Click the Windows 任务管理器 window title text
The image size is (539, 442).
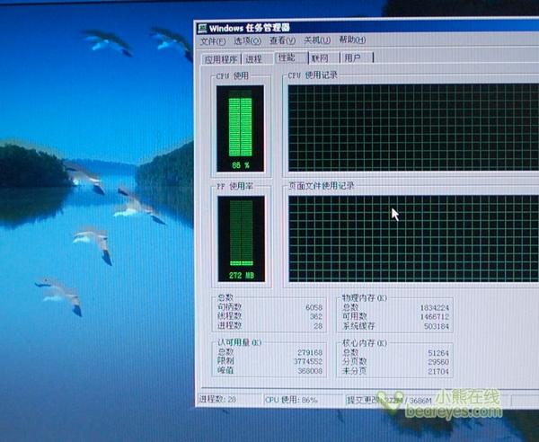coord(249,28)
